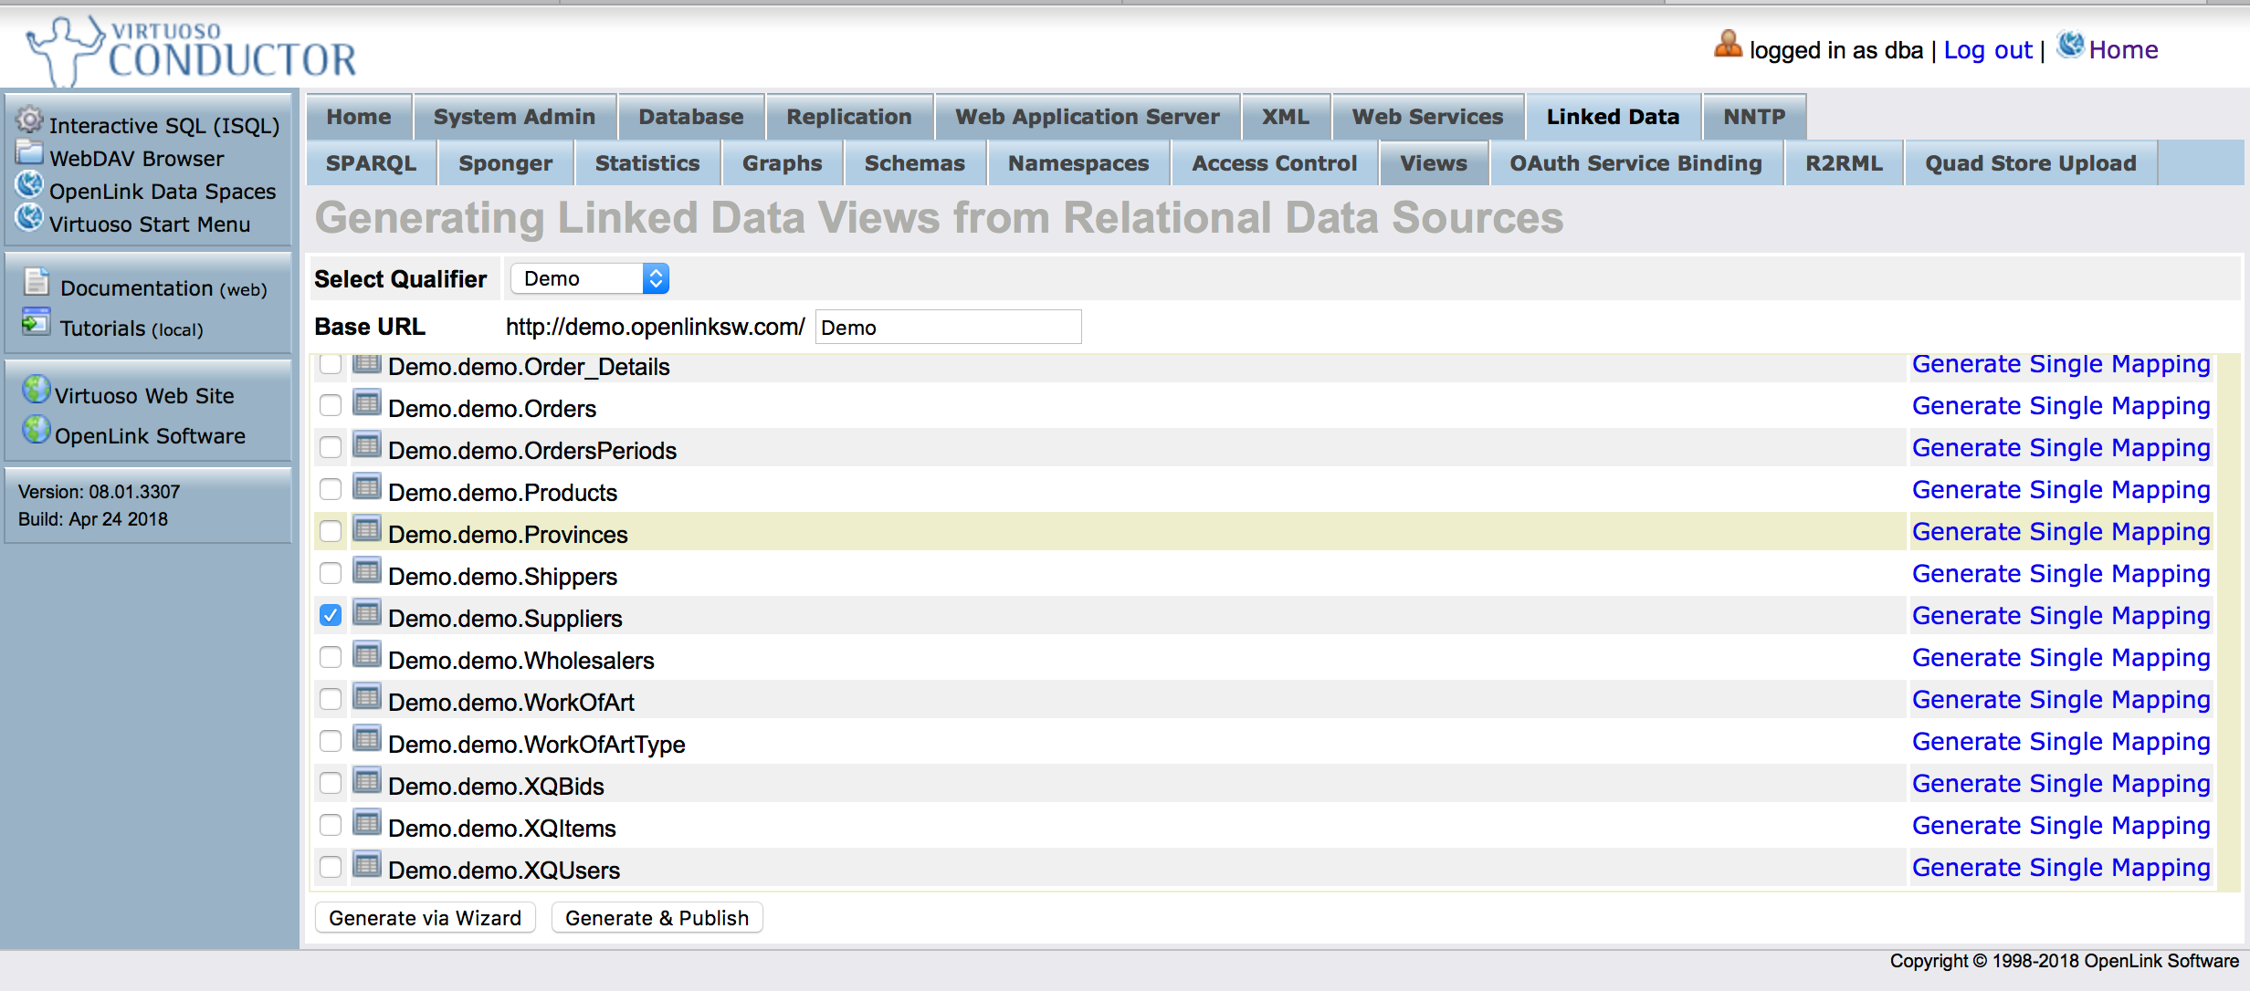Open the Interactive SQL (ISQL) tool icon
This screenshot has width=2250, height=991.
(30, 122)
